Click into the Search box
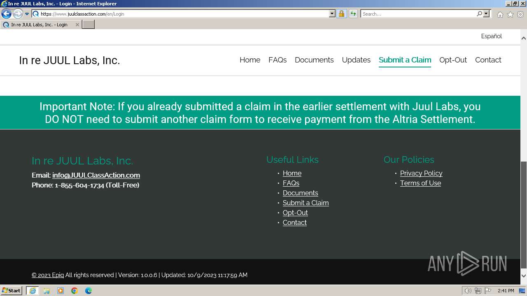 [418, 14]
